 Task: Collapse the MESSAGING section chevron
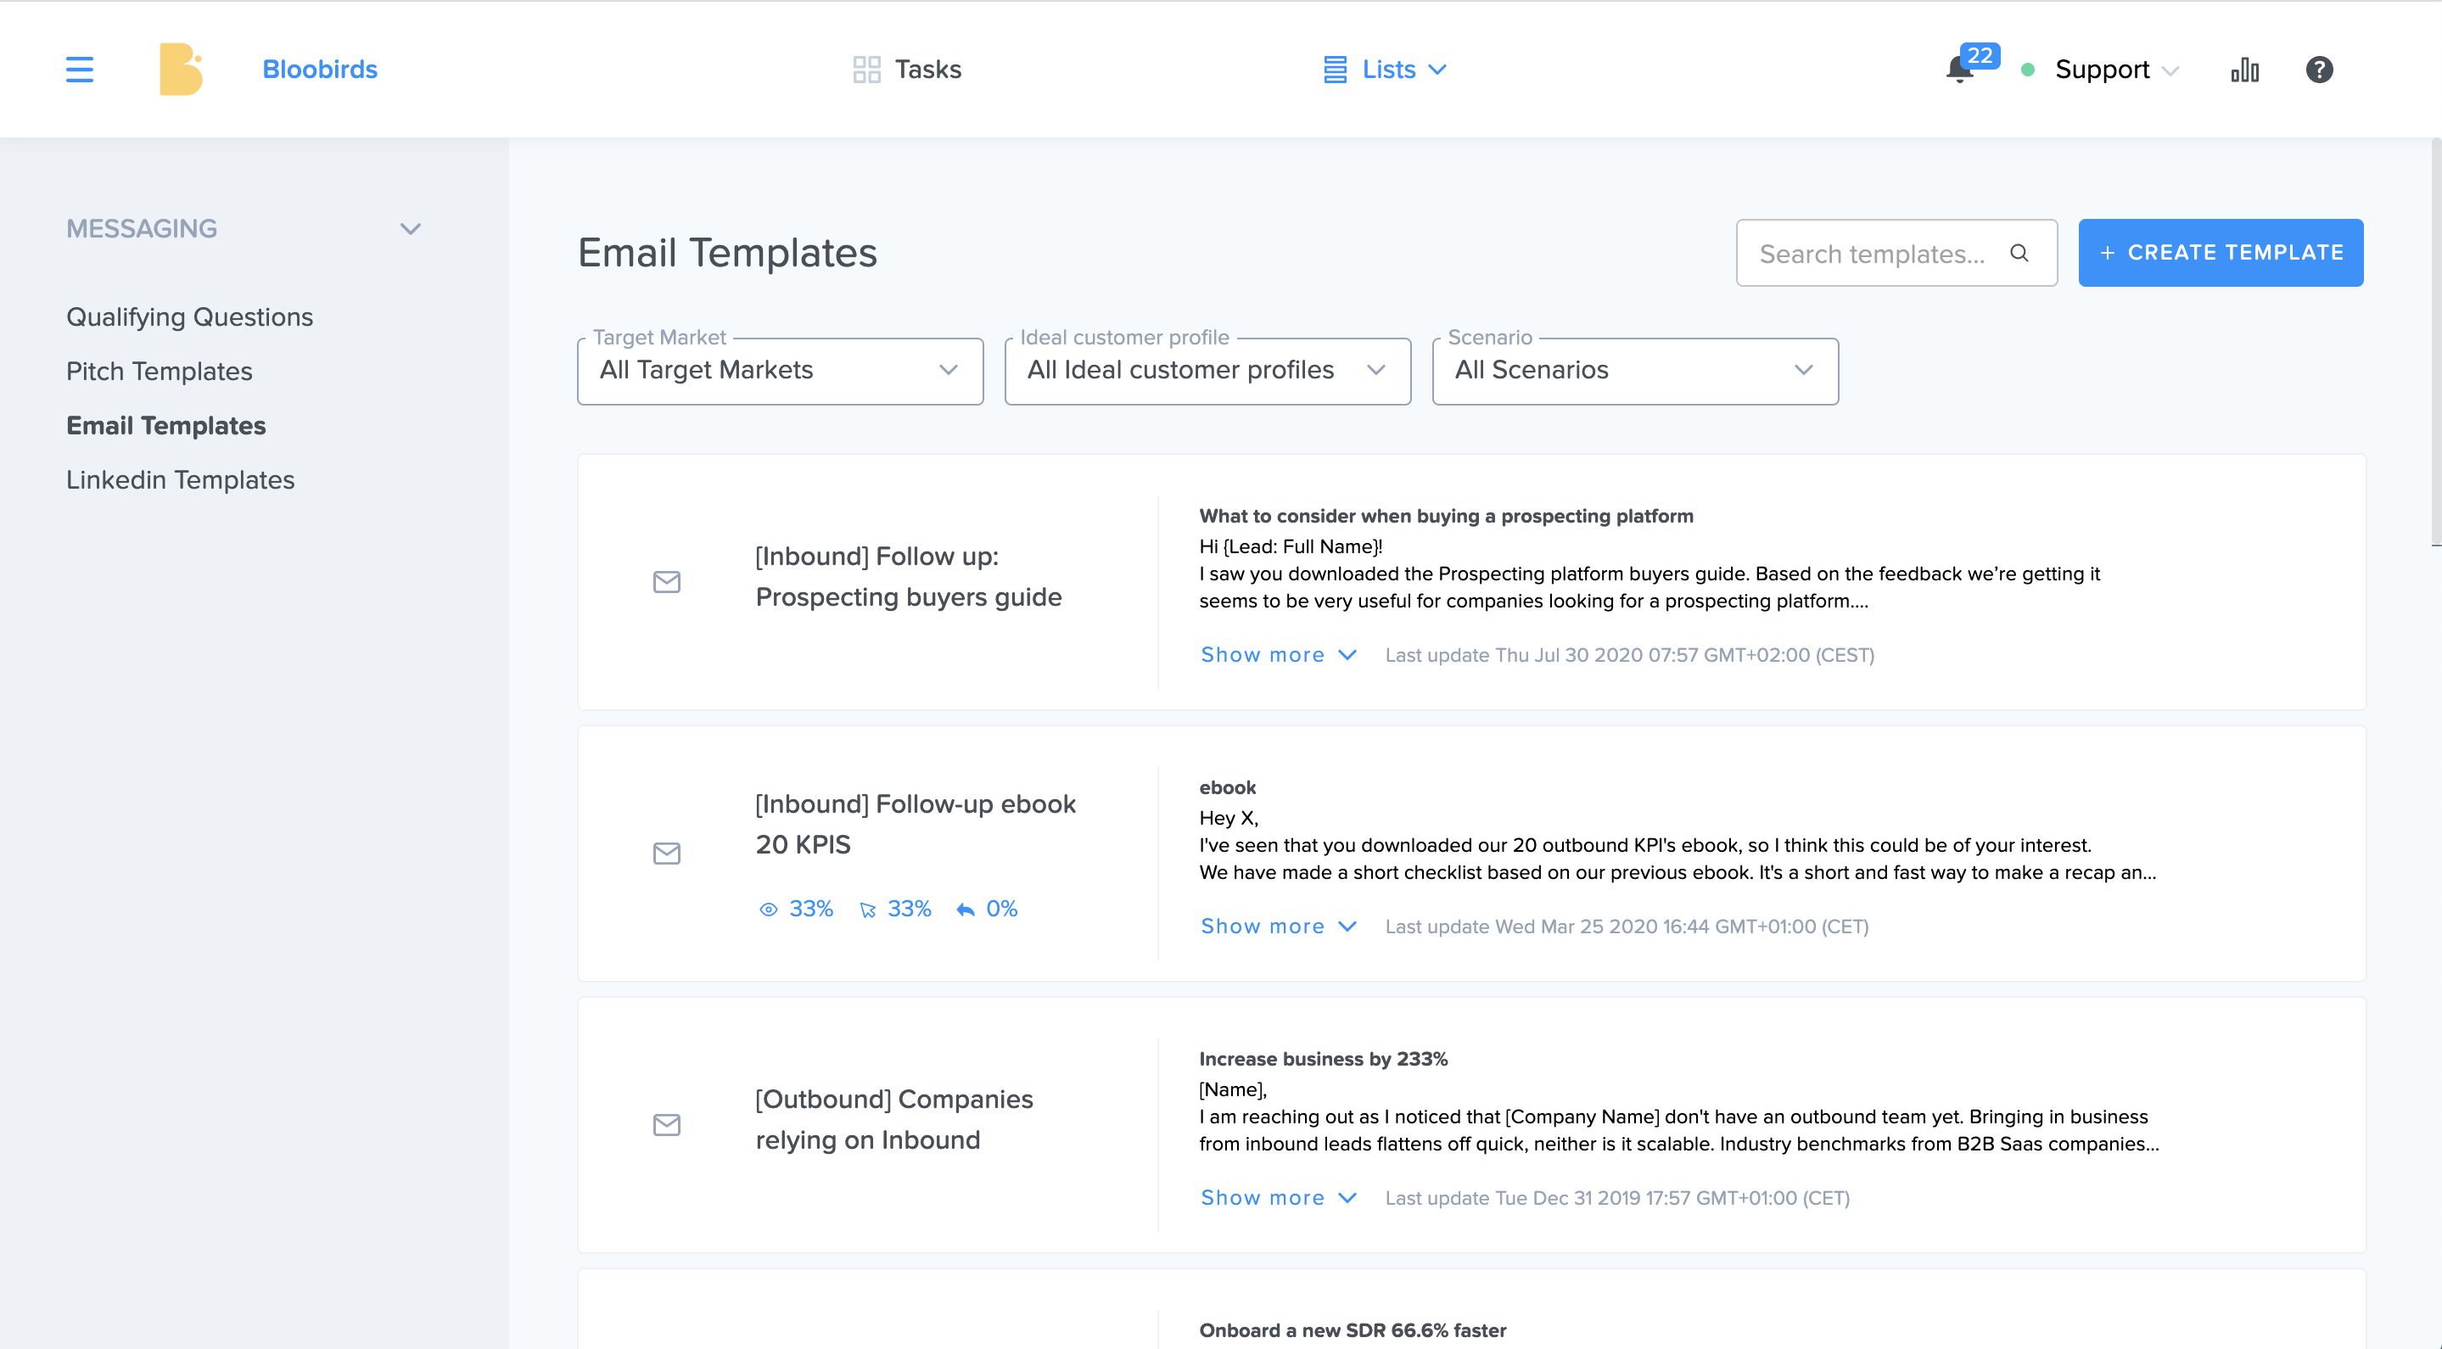[x=411, y=229]
